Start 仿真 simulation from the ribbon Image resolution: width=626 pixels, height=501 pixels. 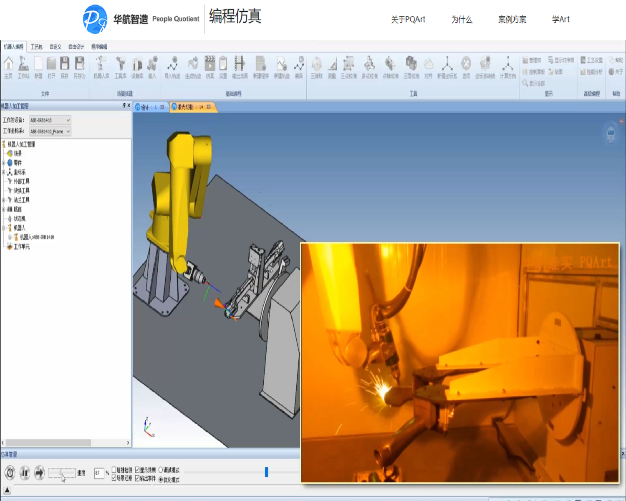tap(210, 67)
